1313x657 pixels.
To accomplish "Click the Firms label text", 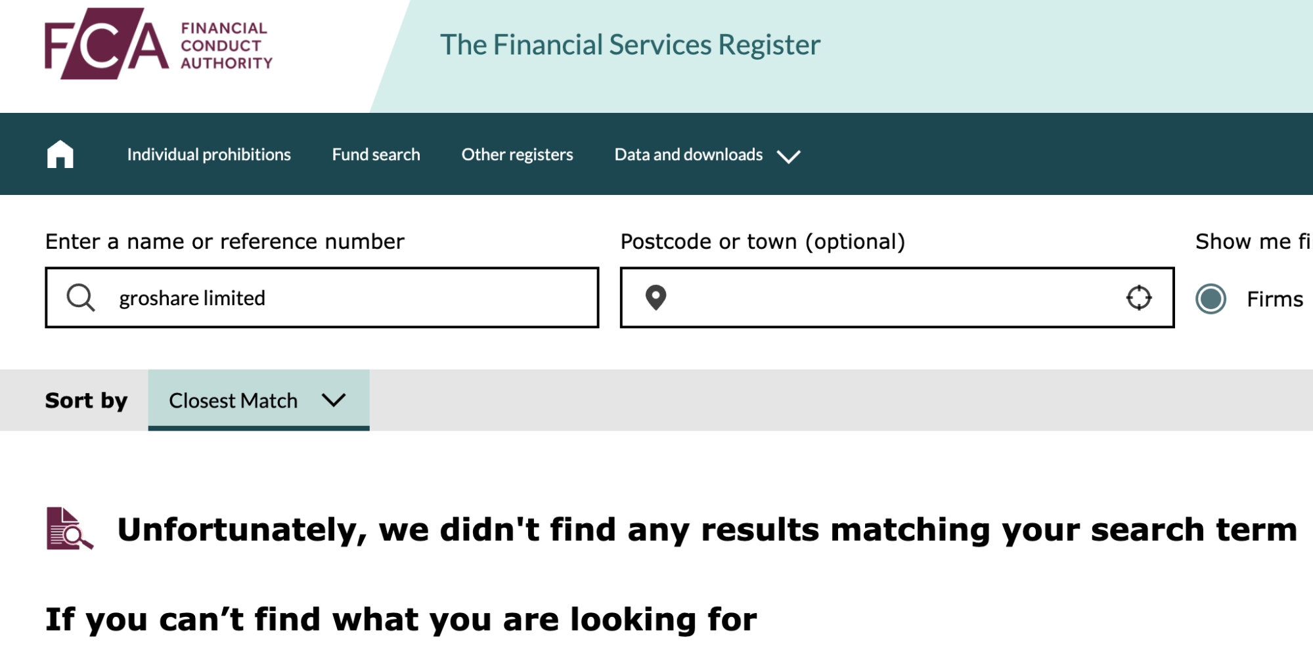I will [x=1275, y=299].
